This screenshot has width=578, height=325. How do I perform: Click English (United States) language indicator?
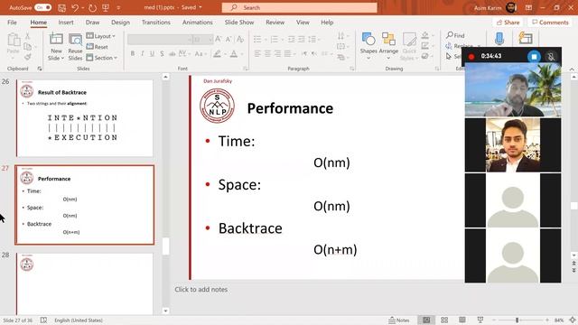click(79, 320)
